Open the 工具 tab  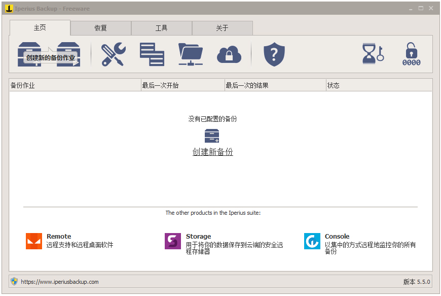pos(161,28)
